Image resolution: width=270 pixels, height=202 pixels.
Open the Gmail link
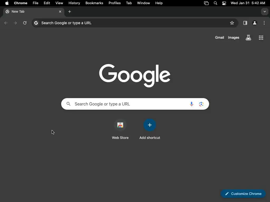(220, 37)
